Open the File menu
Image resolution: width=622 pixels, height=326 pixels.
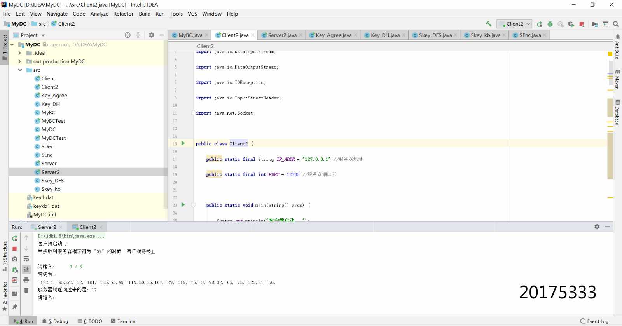click(x=7, y=14)
